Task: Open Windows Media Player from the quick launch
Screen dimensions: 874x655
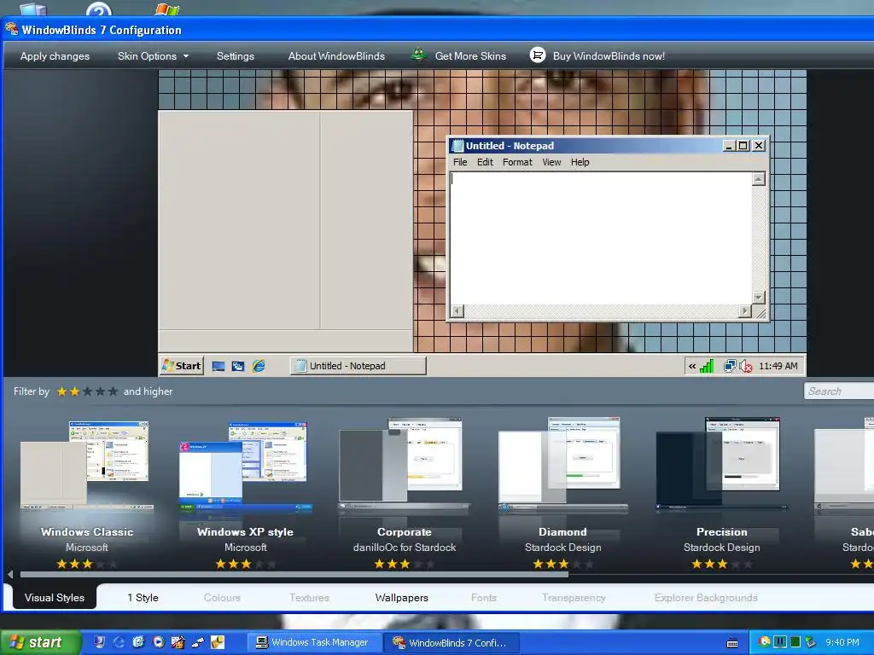Action: click(x=158, y=642)
